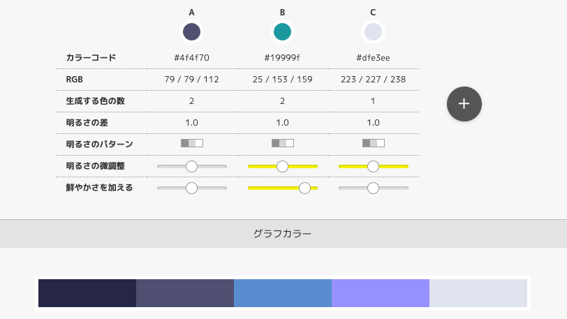Click saturation slider handle for B
Image resolution: width=567 pixels, height=319 pixels.
point(305,188)
